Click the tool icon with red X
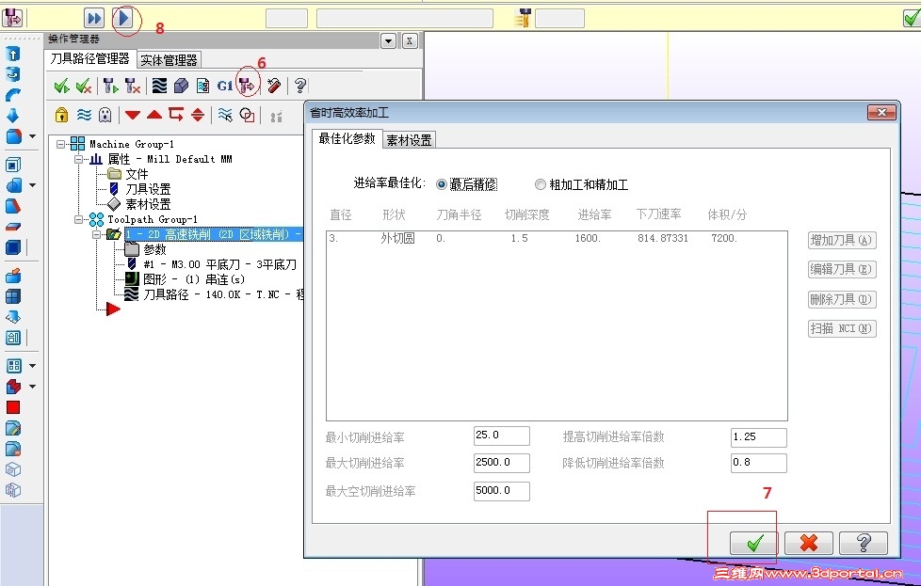 click(133, 87)
